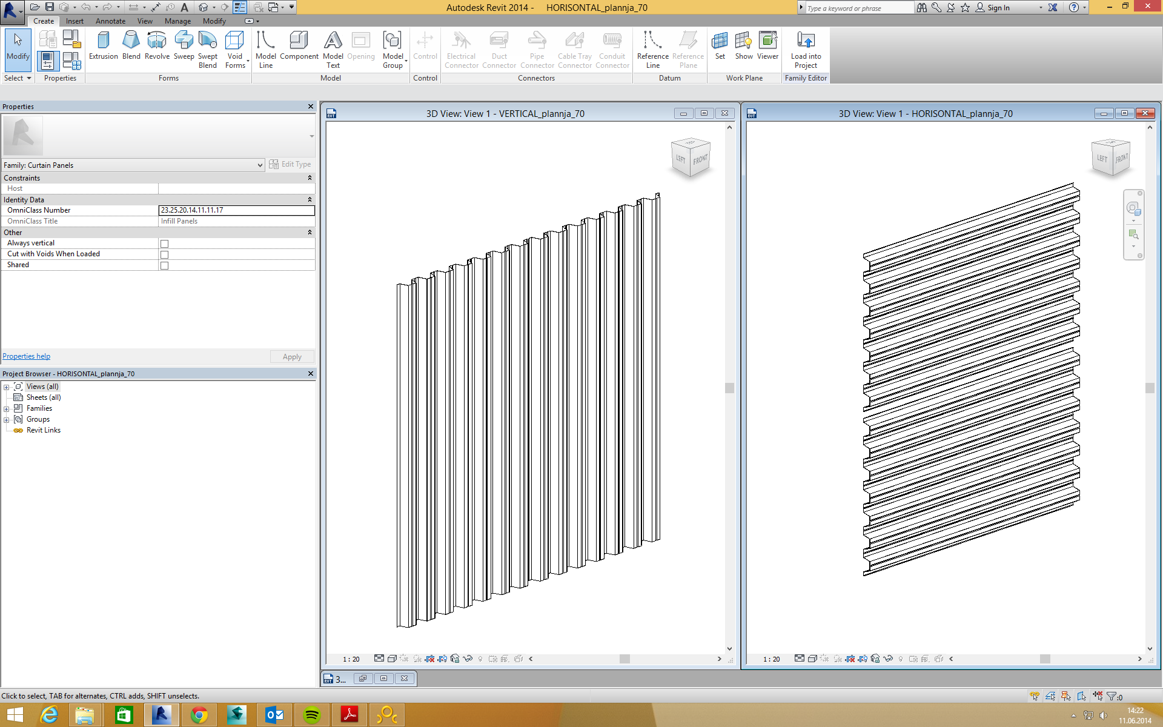The image size is (1163, 727).
Task: Open the work plane Viewer
Action: [767, 46]
